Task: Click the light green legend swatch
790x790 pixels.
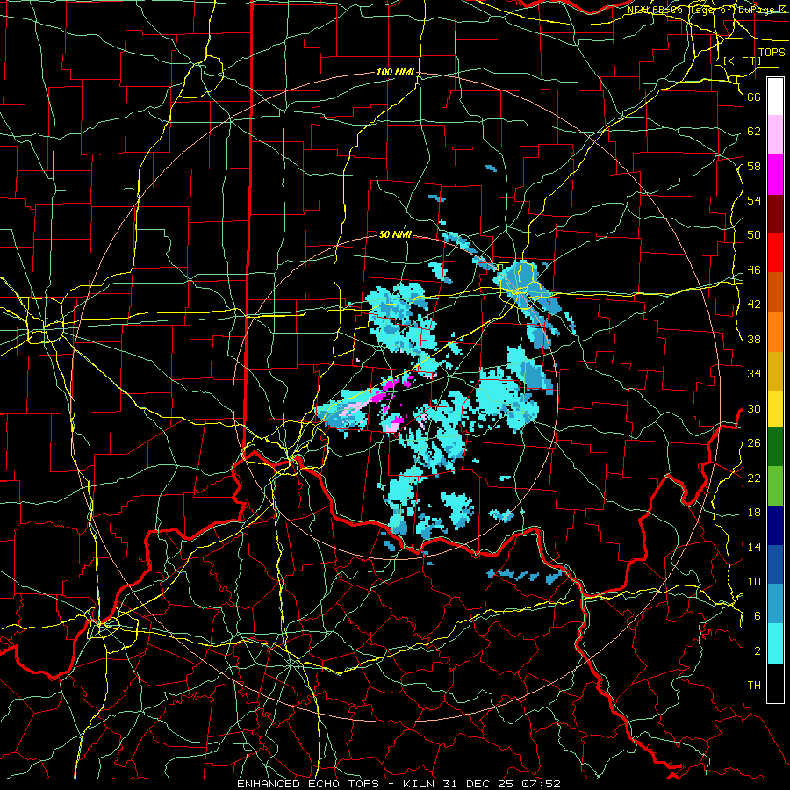Action: [x=775, y=485]
